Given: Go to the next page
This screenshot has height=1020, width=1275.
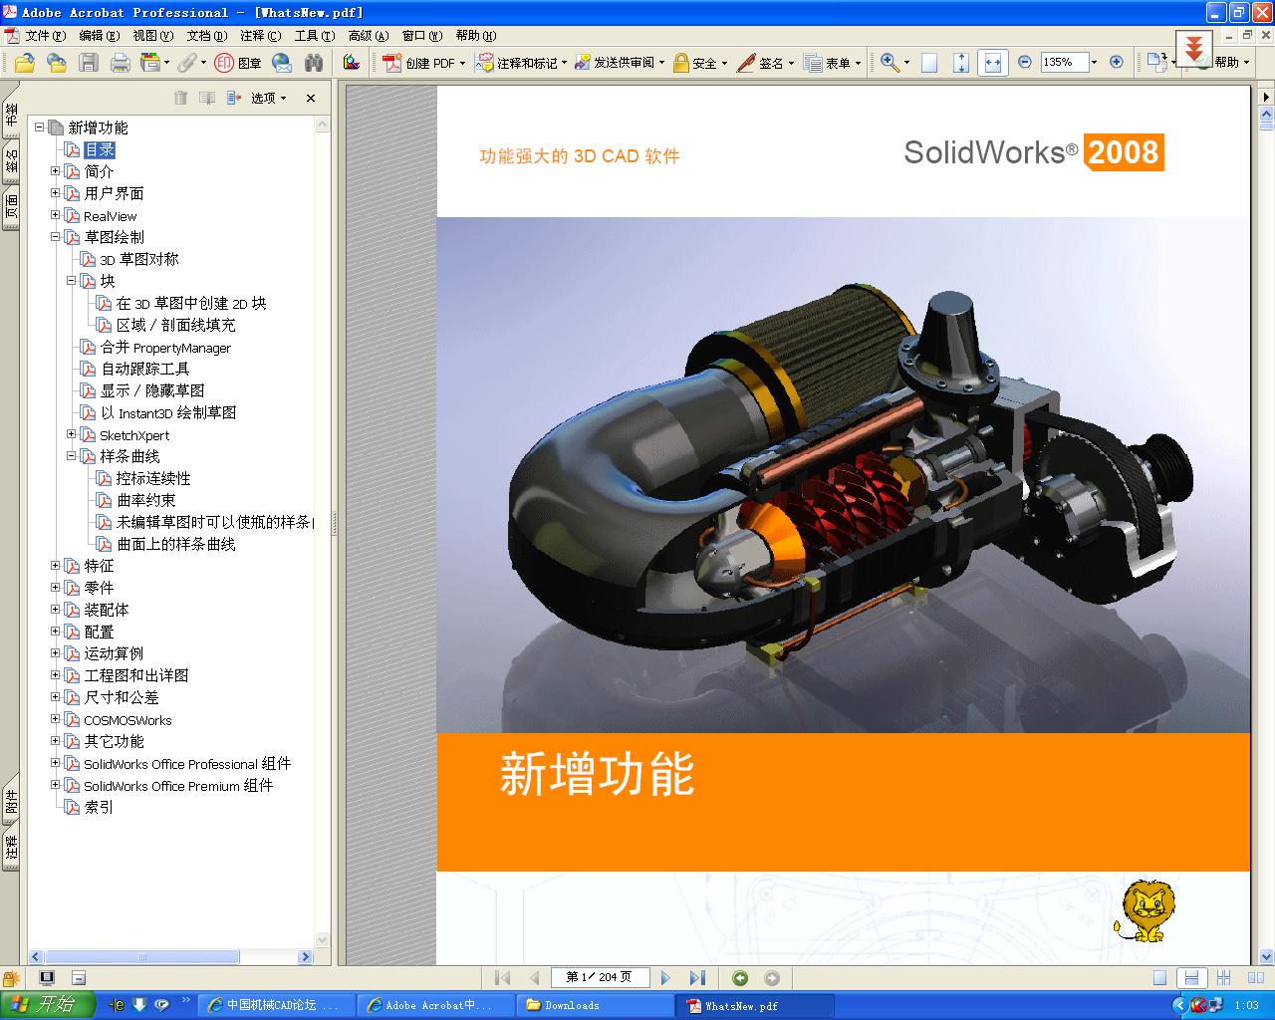Looking at the screenshot, I should click(665, 978).
